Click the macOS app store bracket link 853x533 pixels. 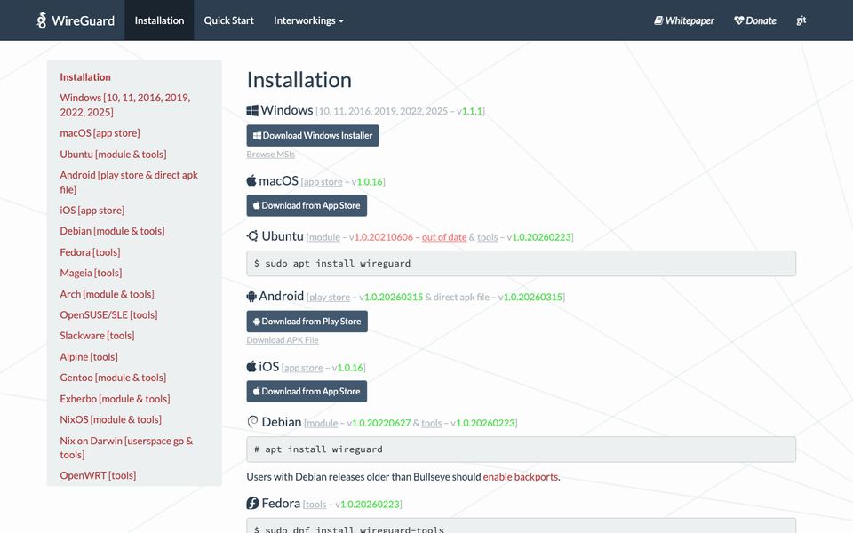click(x=323, y=181)
